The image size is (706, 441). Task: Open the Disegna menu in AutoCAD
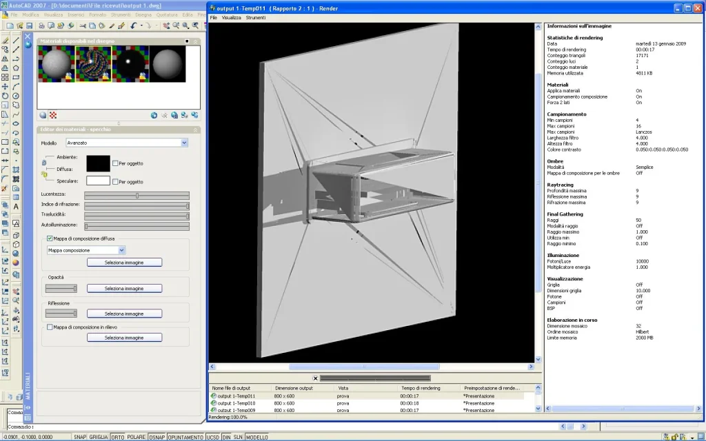[143, 15]
